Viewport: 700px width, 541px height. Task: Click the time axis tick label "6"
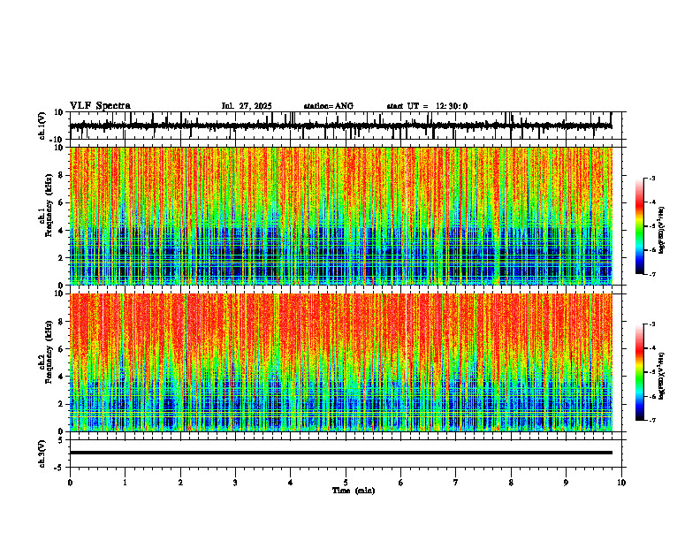401,483
